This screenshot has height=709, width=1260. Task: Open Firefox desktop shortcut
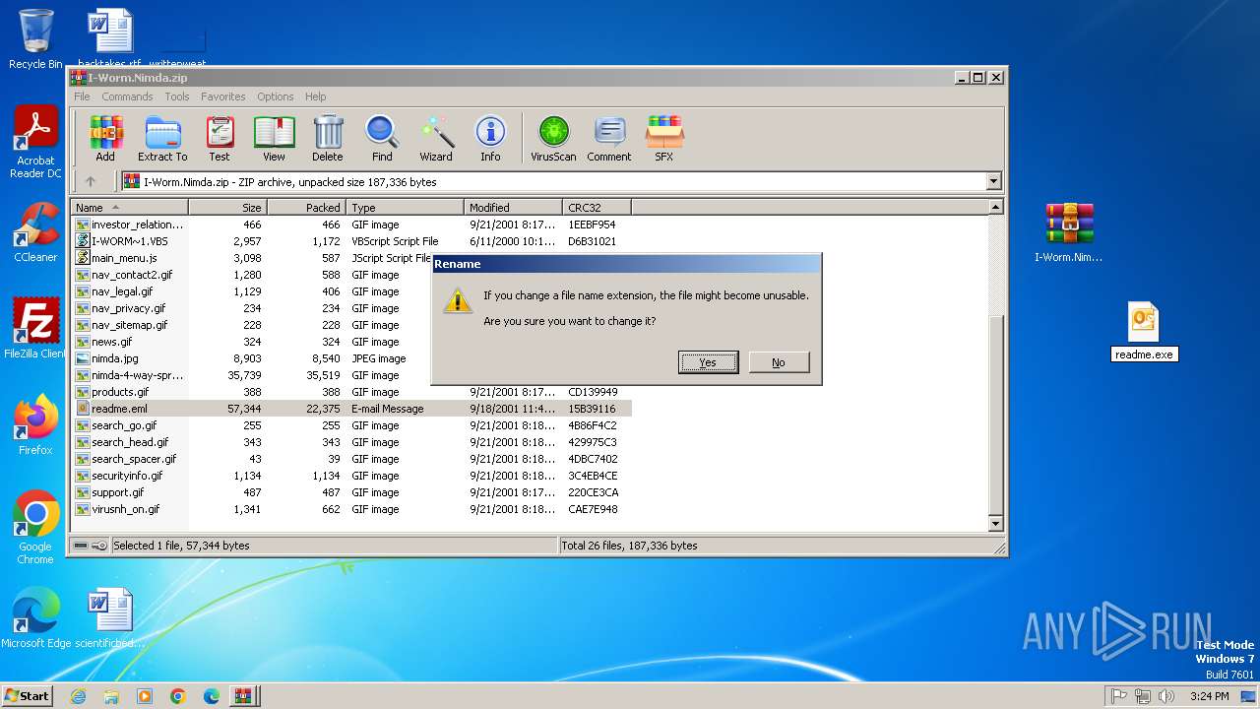pos(35,424)
